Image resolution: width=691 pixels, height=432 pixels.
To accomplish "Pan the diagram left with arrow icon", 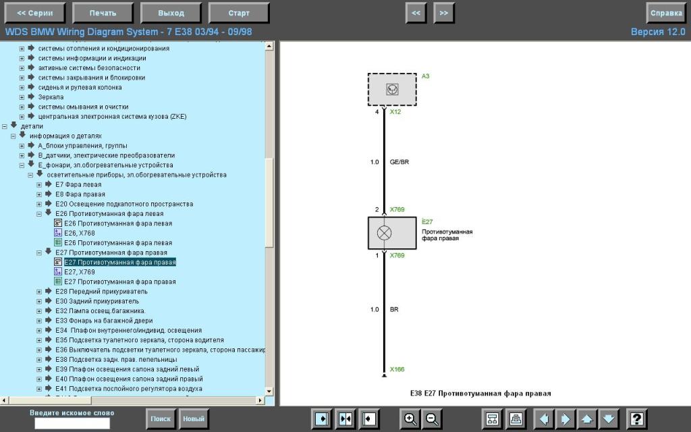I will 544,418.
